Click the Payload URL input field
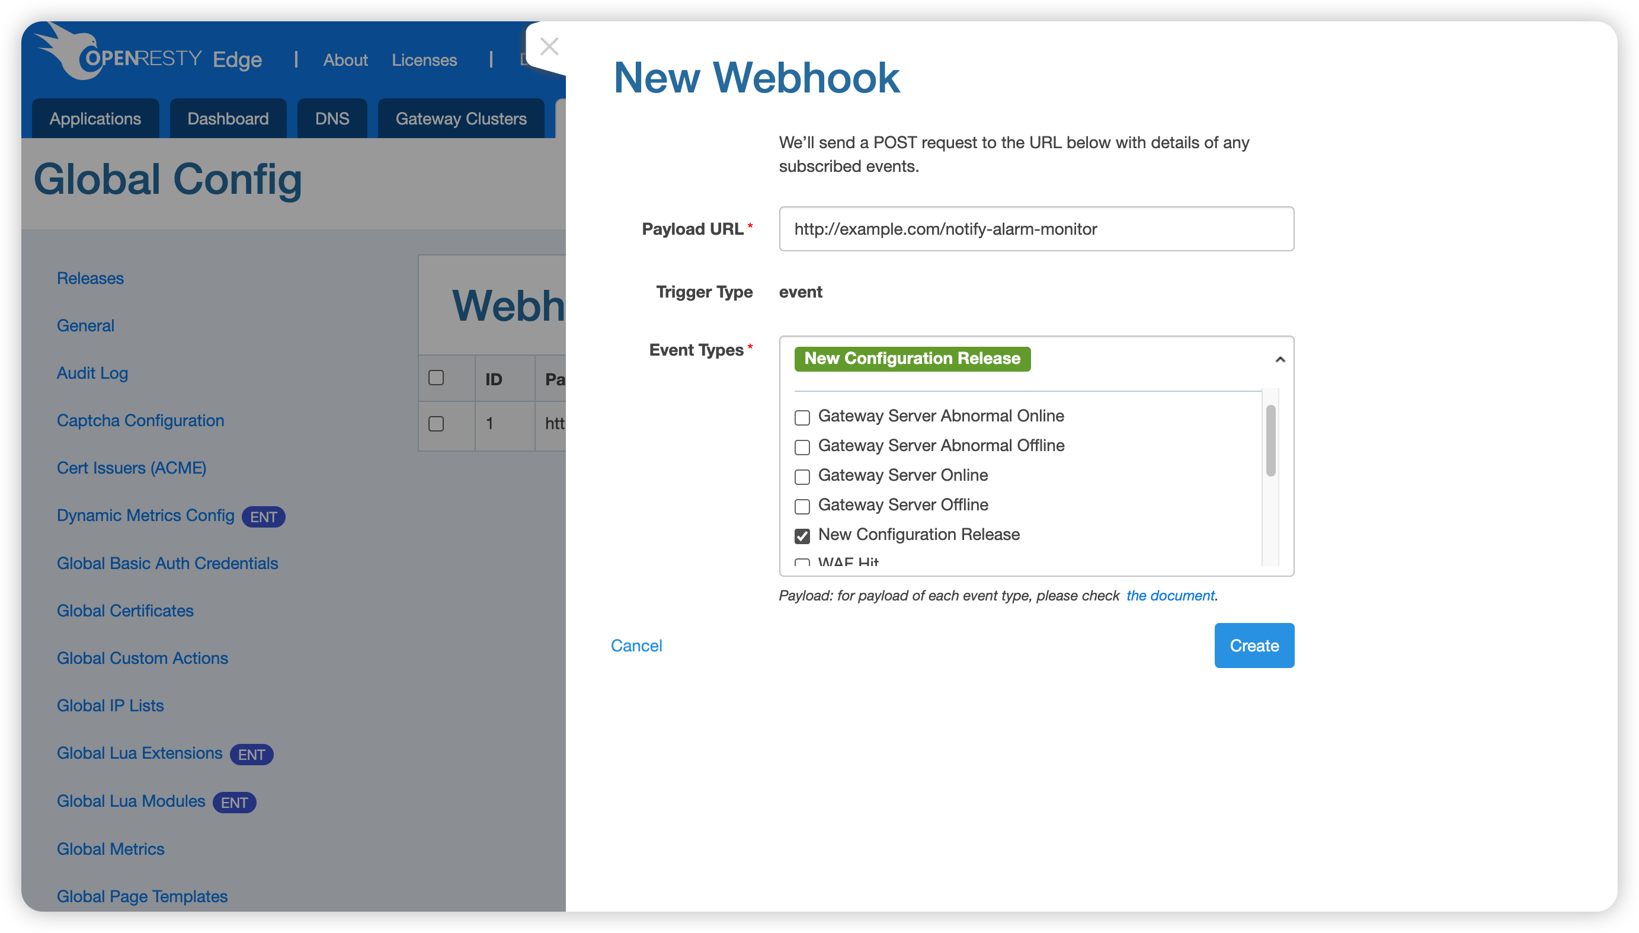Viewport: 1639px width, 933px height. (1036, 229)
